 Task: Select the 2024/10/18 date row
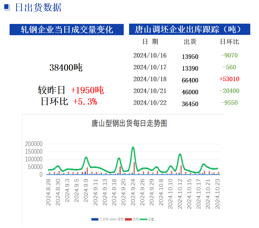coord(150,79)
